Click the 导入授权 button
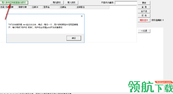This screenshot has height=94, width=173. click(71, 2)
